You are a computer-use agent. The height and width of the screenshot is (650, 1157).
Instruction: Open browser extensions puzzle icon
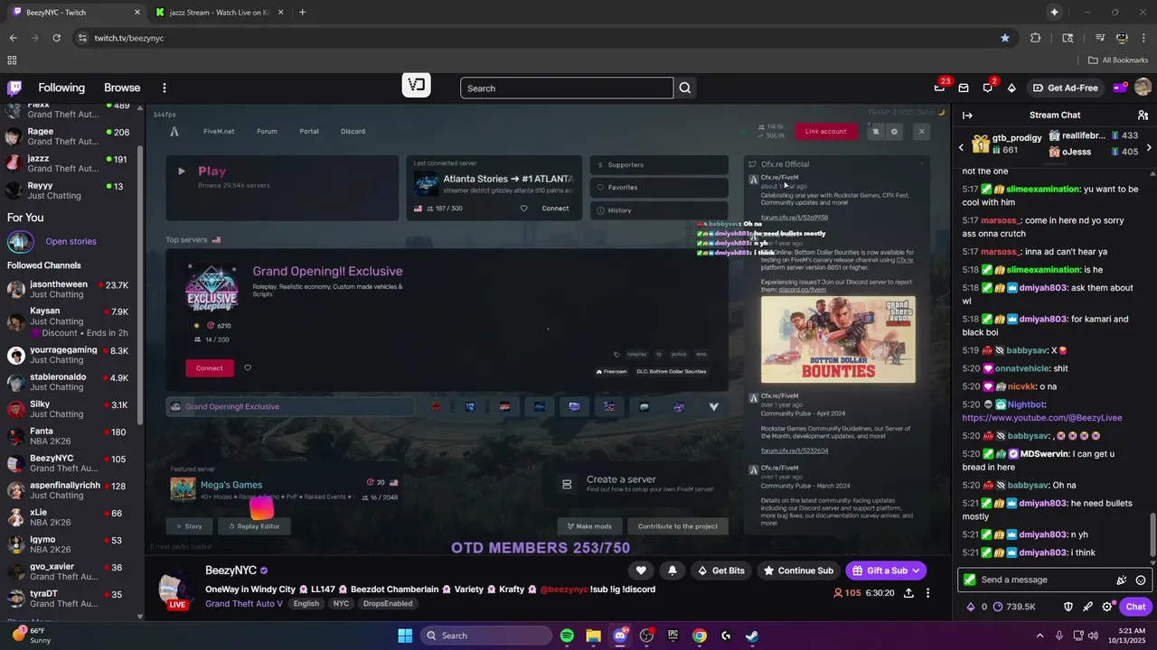1036,38
